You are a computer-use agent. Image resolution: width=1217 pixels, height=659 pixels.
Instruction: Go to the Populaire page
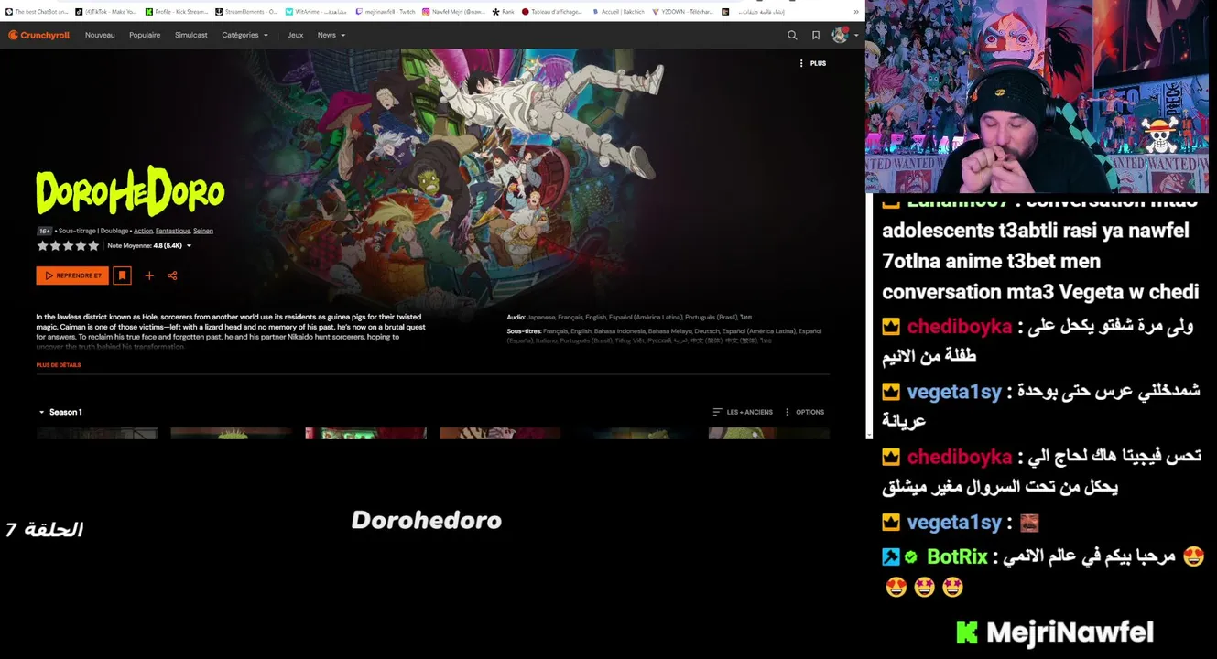point(145,35)
